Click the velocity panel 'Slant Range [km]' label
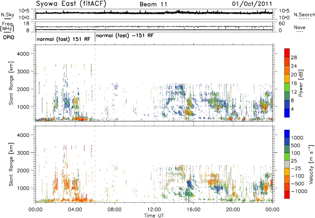Image resolution: width=315 pixels, height=218 pixels. tap(11, 164)
